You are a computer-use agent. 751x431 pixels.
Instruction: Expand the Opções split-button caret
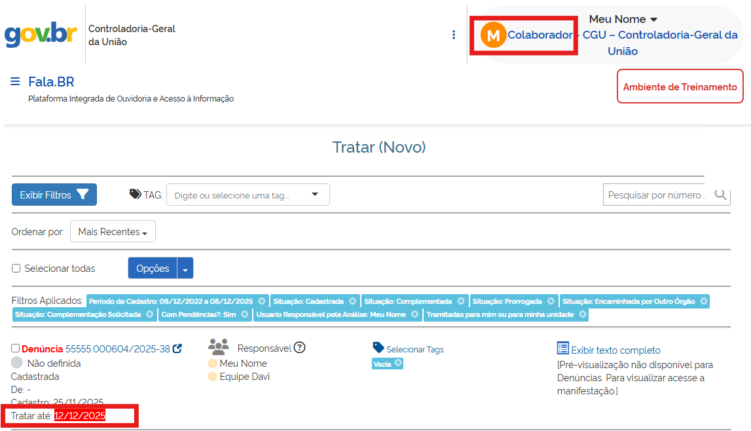tap(185, 269)
